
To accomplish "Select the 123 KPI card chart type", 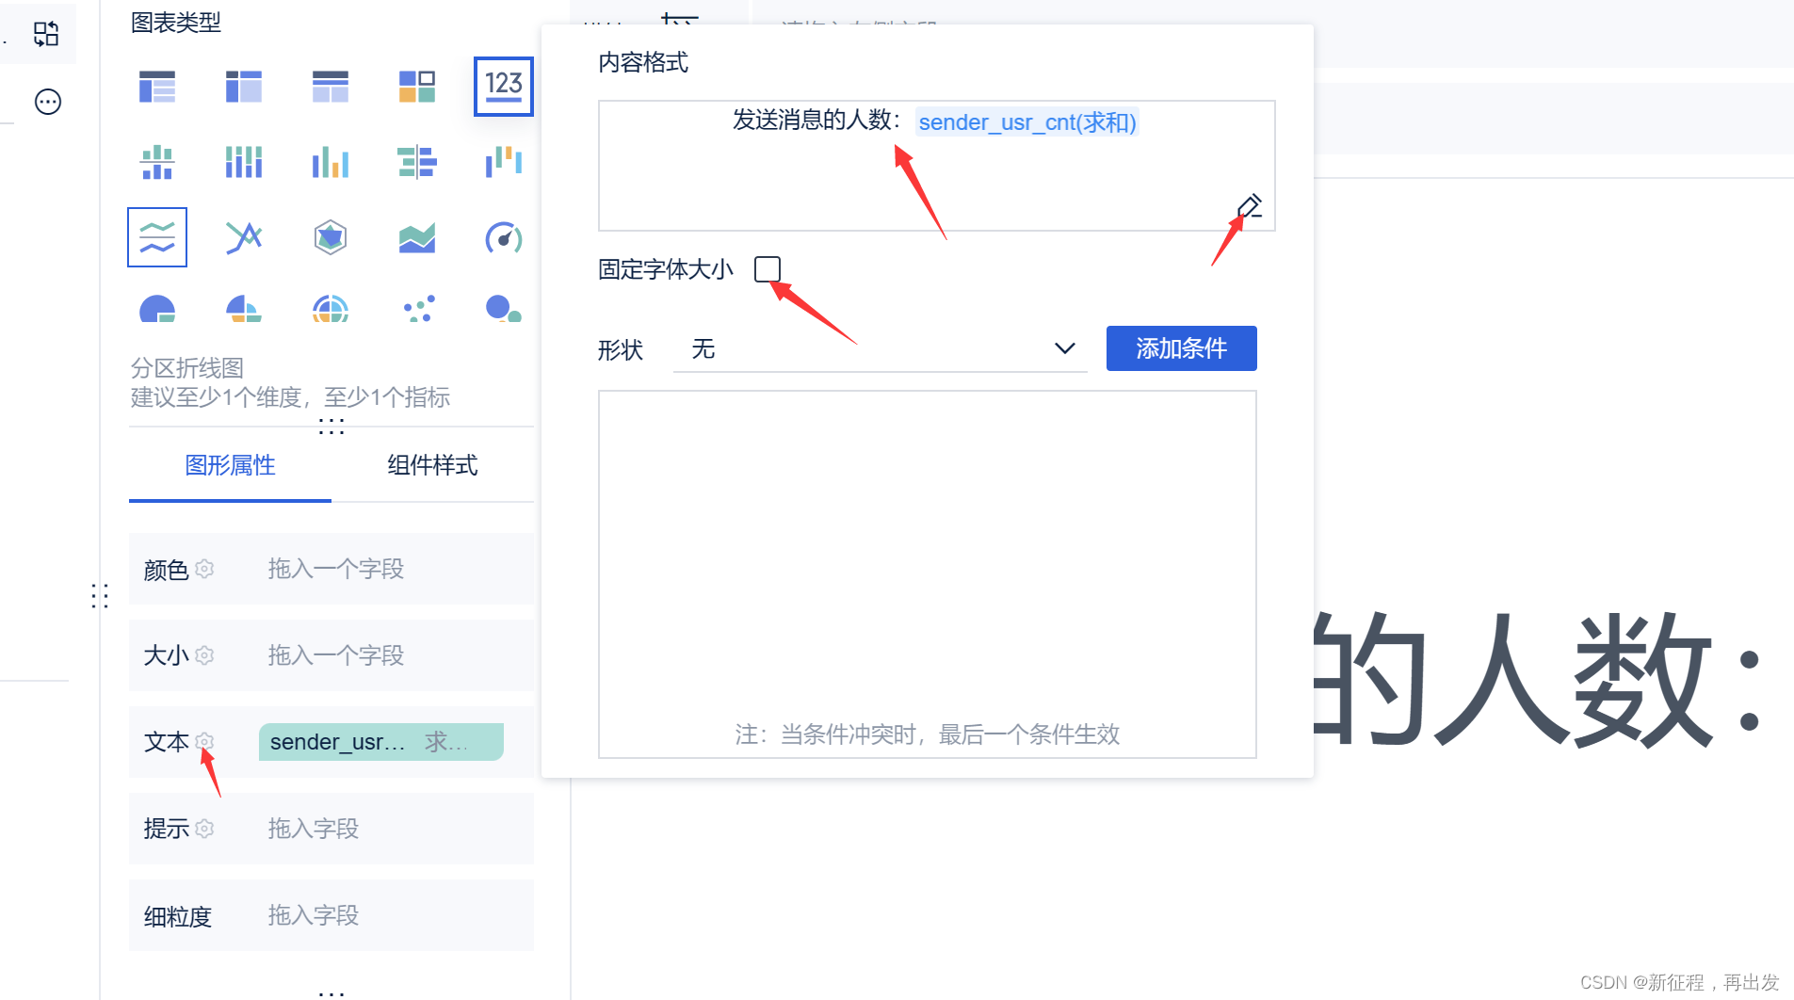I will 504,87.
